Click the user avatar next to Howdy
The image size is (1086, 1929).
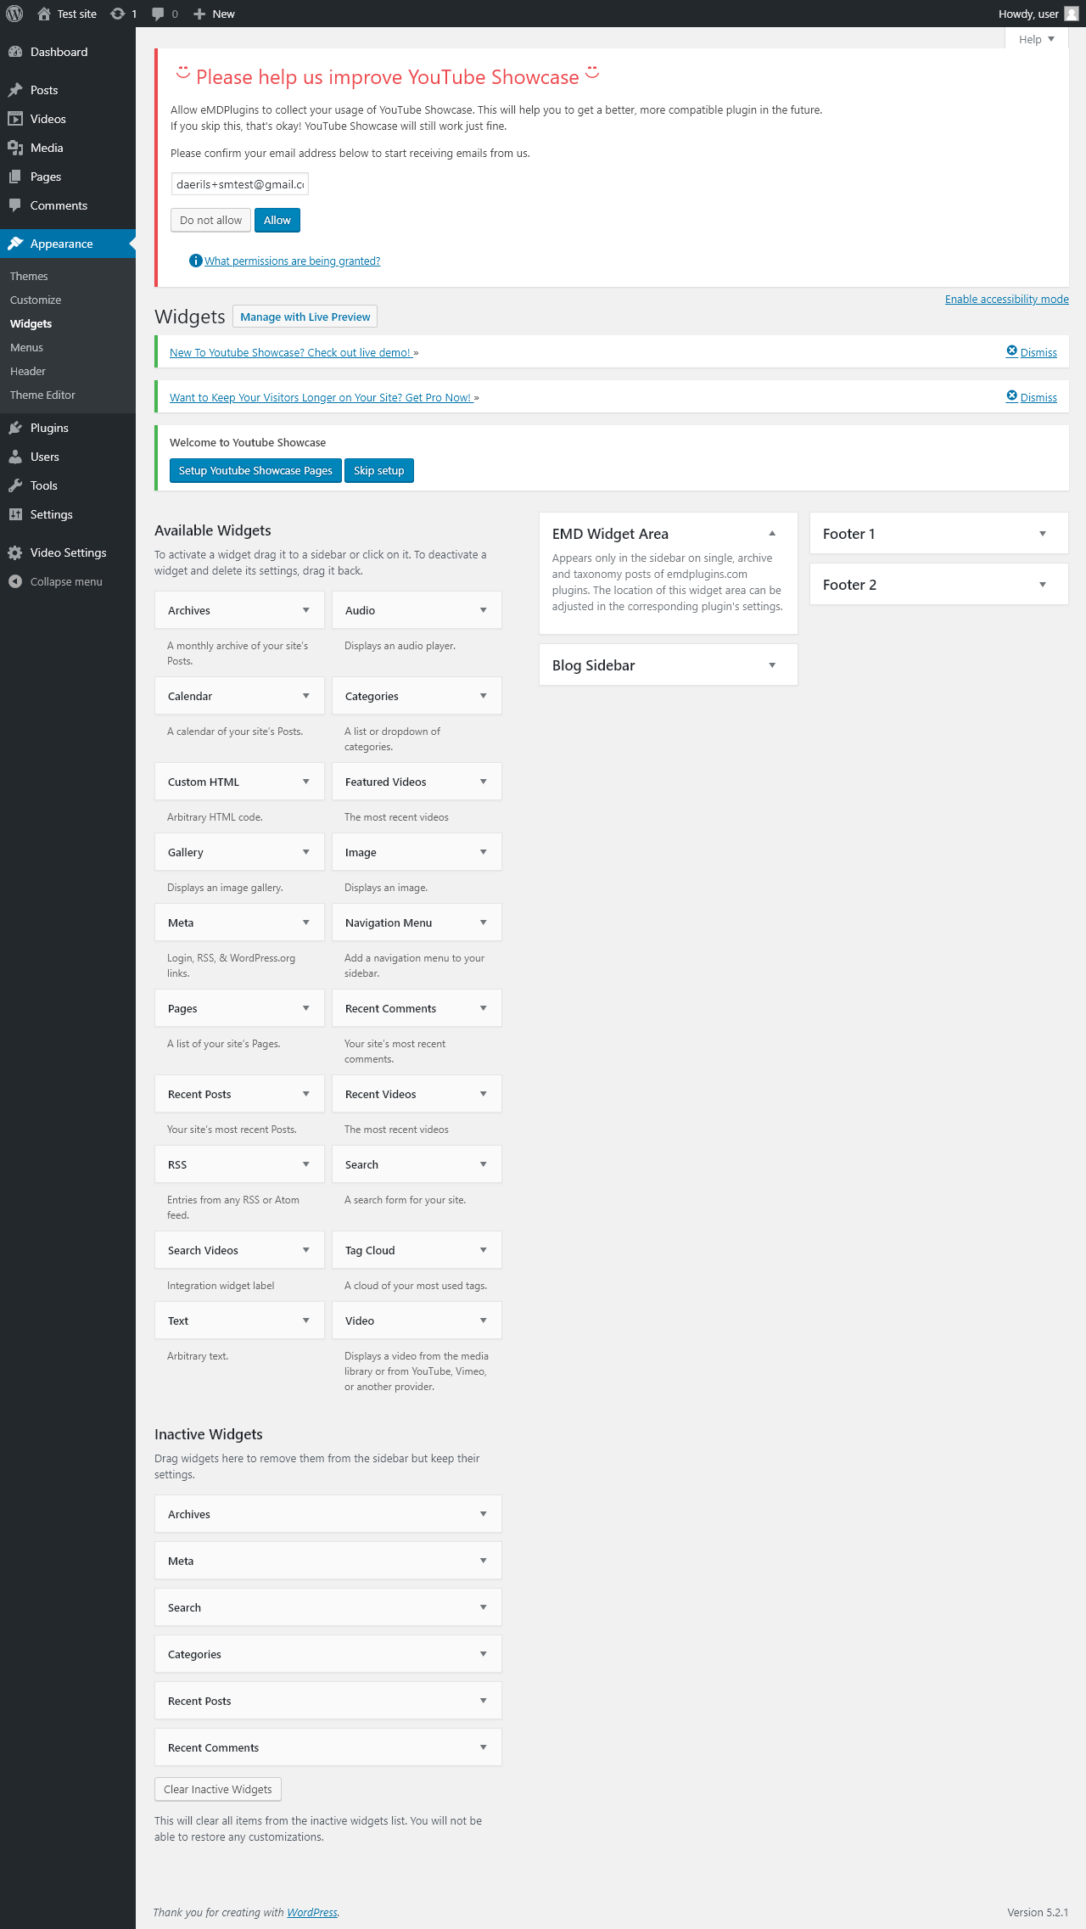[x=1072, y=14]
